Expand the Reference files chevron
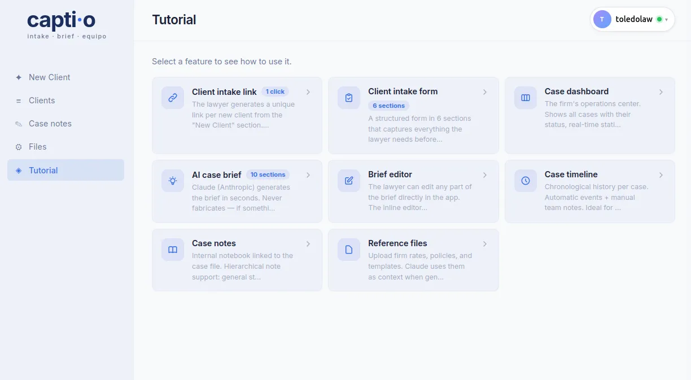The width and height of the screenshot is (691, 380). [x=485, y=244]
